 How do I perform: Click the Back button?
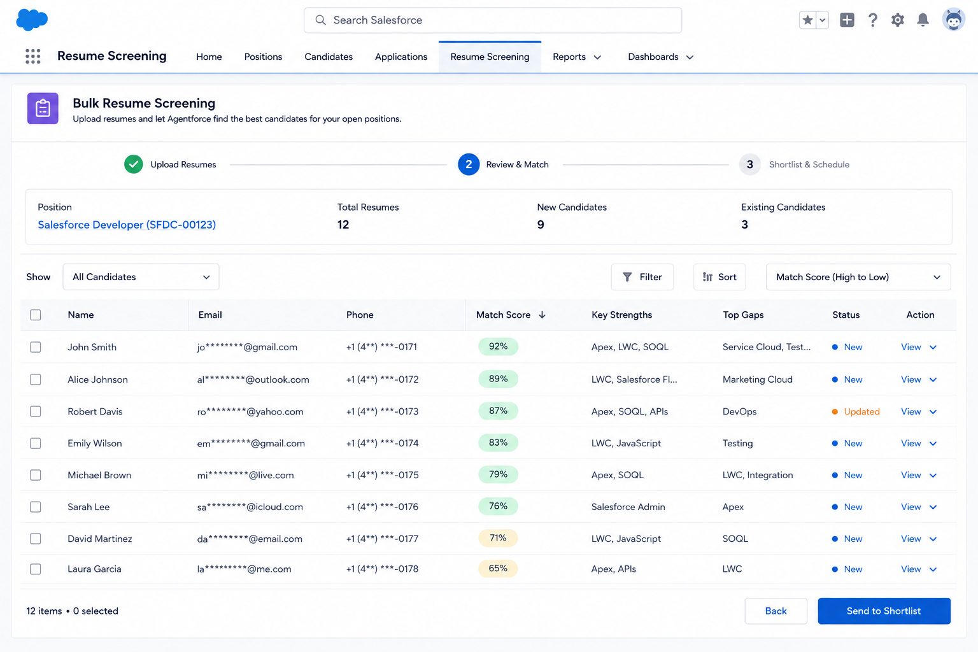pyautogui.click(x=776, y=611)
